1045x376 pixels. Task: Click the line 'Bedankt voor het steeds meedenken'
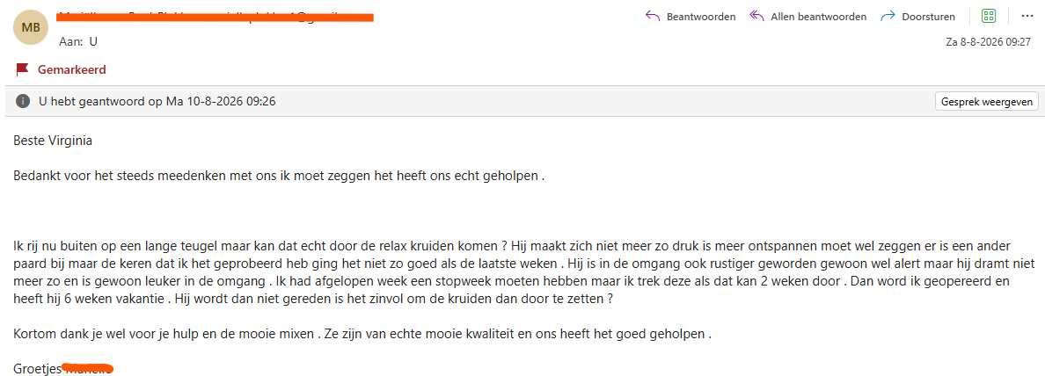pos(279,177)
